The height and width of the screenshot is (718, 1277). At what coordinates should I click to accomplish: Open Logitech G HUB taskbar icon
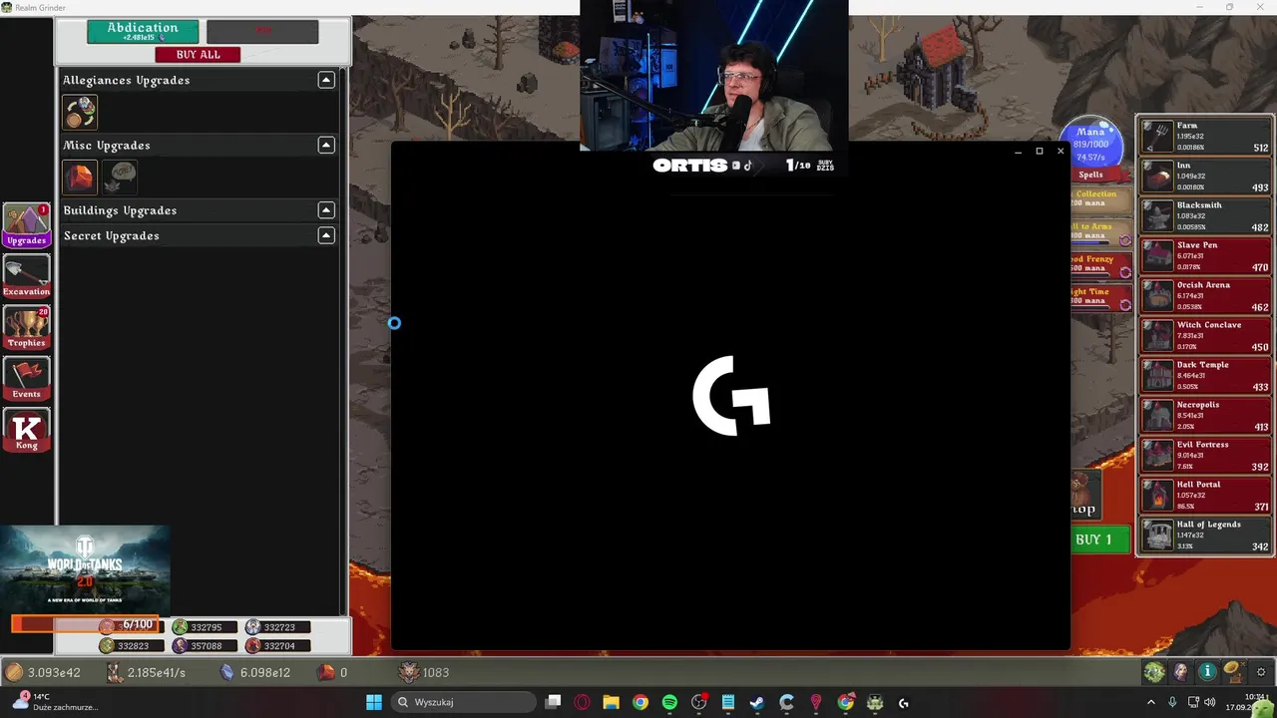tap(904, 702)
